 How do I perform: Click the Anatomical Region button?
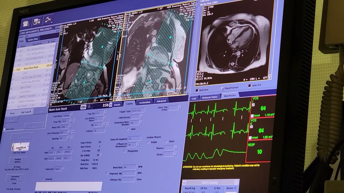pos(16,178)
